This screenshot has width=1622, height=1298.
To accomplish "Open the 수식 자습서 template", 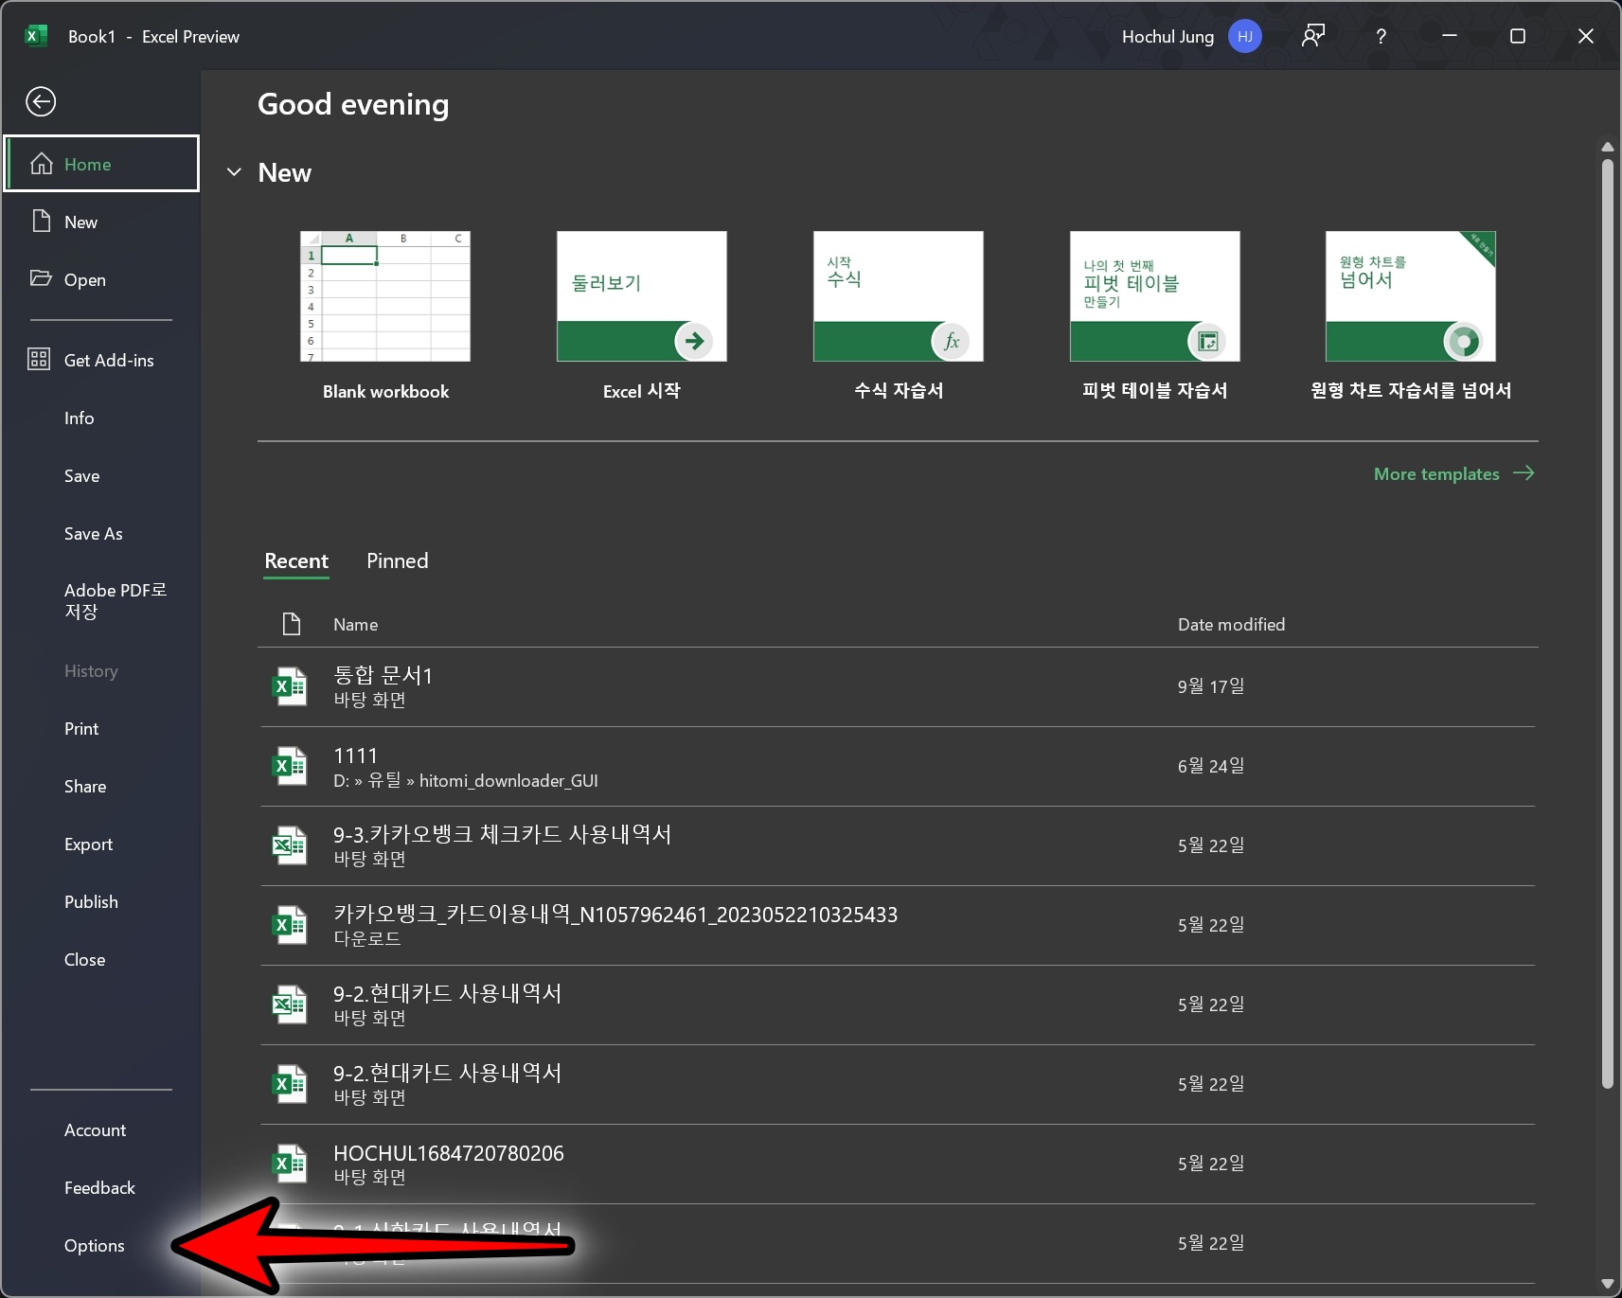I will click(x=899, y=316).
